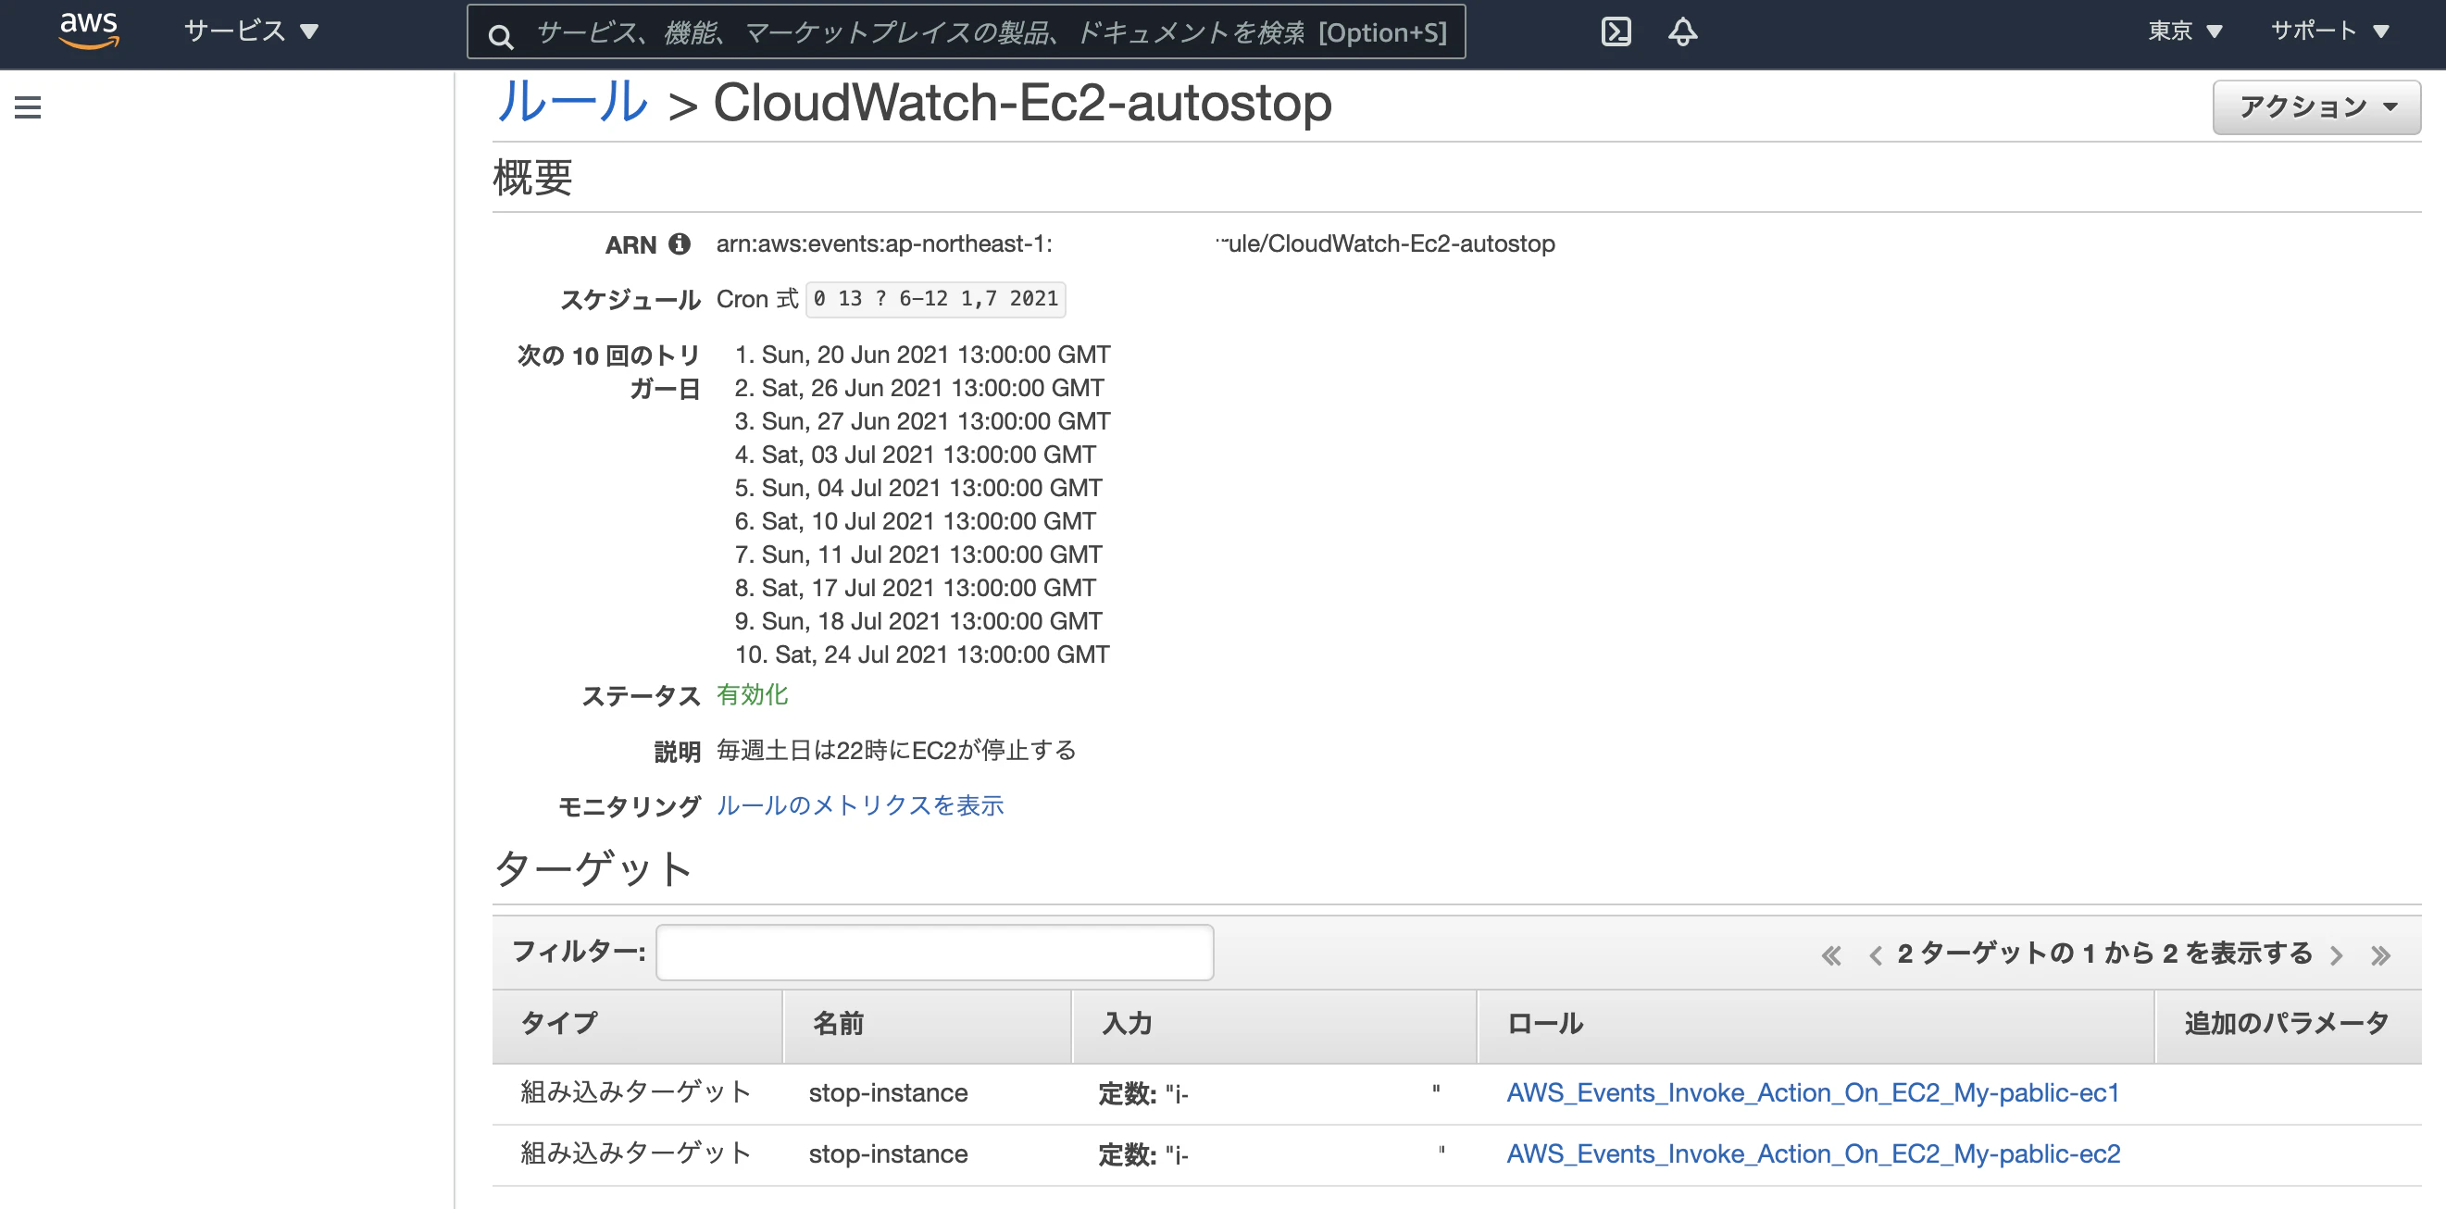This screenshot has width=2446, height=1209.
Task: Open AWS CloudShell terminal icon
Action: pos(1616,31)
